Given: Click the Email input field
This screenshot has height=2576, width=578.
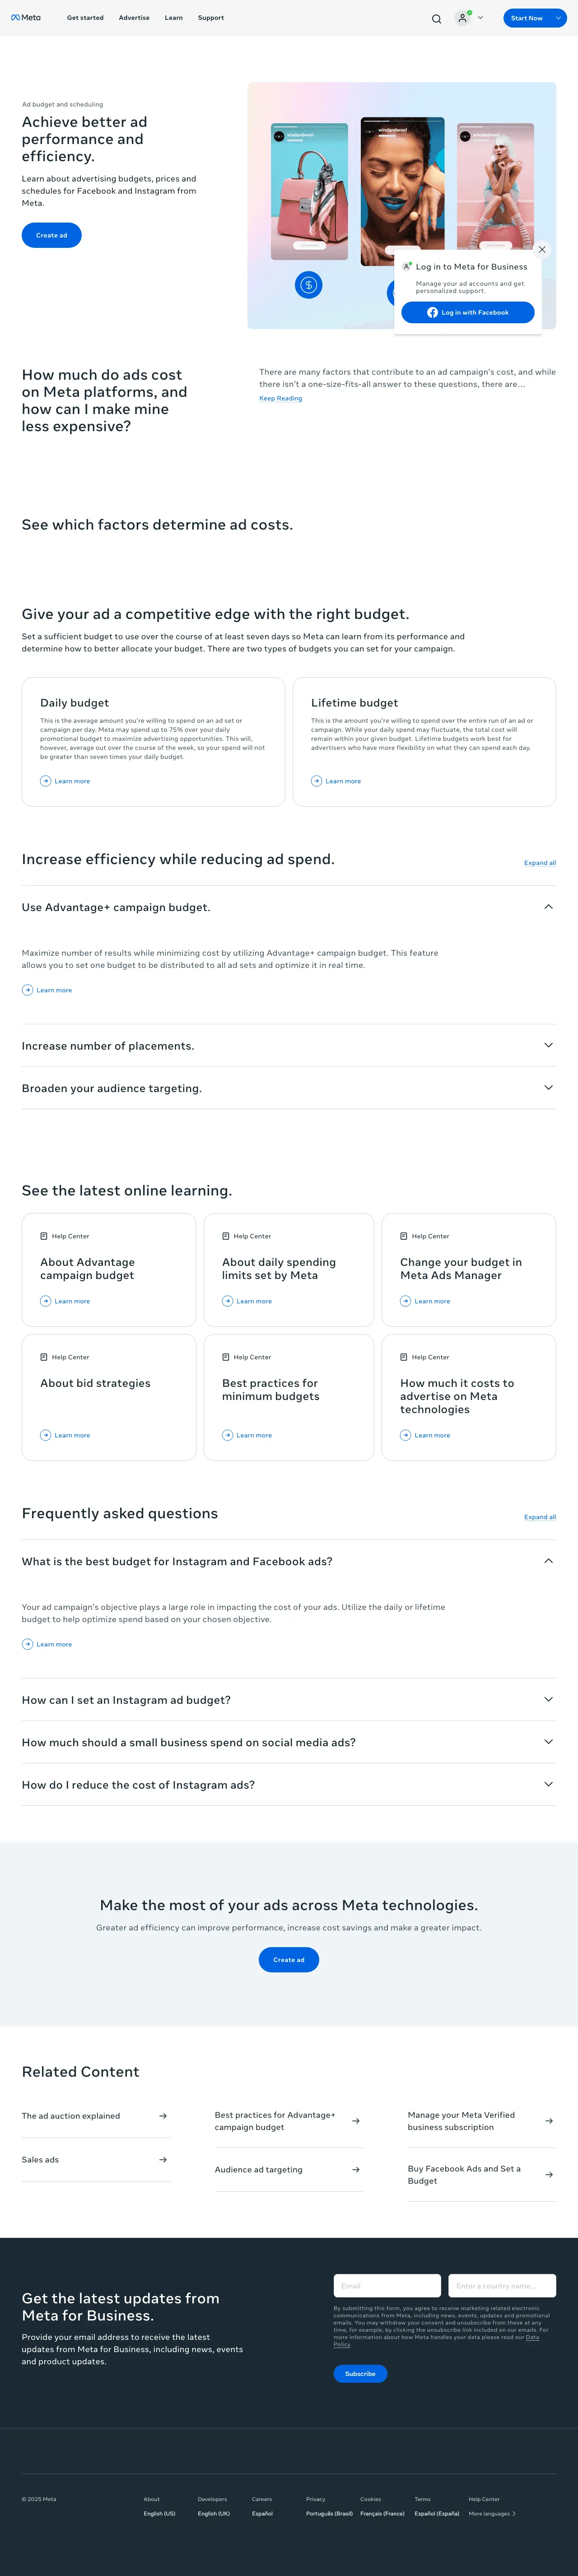Looking at the screenshot, I should coord(387,2286).
